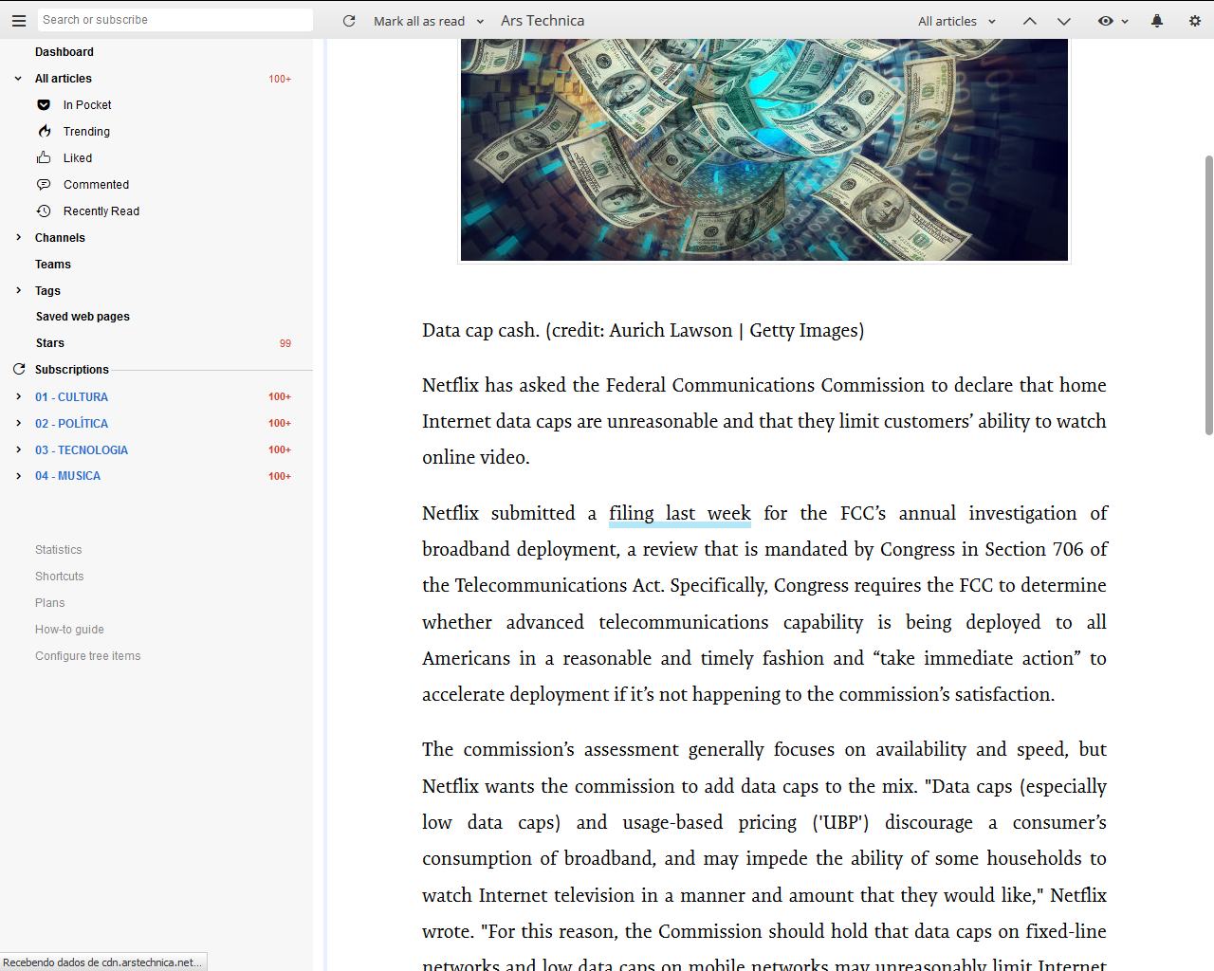Click Mark all as read button
Image resolution: width=1214 pixels, height=971 pixels.
click(419, 21)
